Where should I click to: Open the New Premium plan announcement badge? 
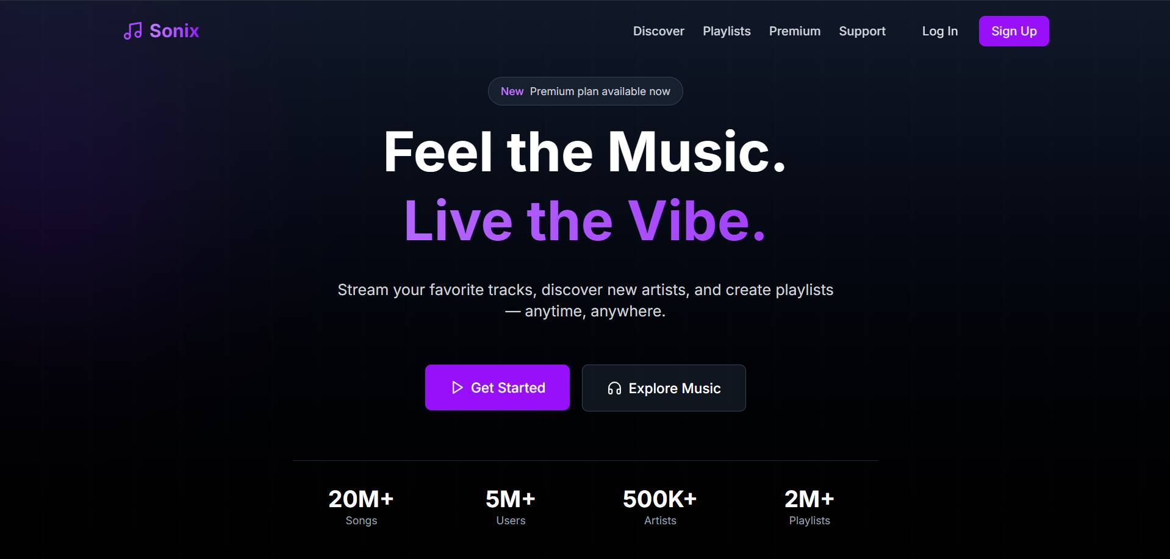point(585,91)
